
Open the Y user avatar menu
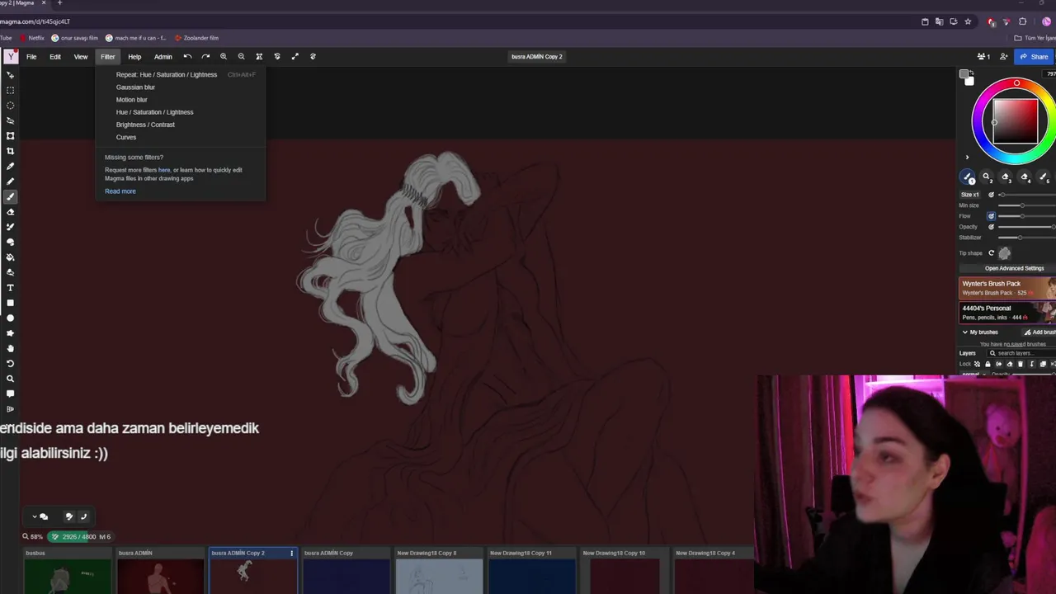click(11, 57)
